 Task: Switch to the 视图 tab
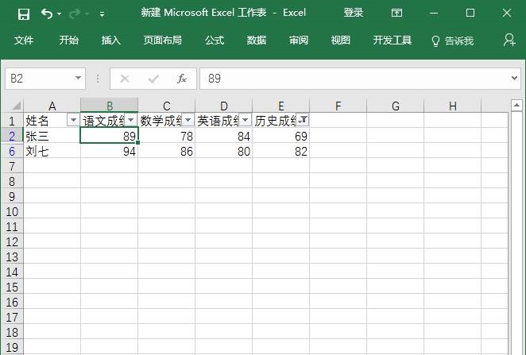point(341,41)
